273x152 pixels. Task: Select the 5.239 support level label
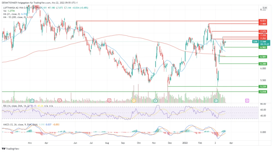click(263, 87)
